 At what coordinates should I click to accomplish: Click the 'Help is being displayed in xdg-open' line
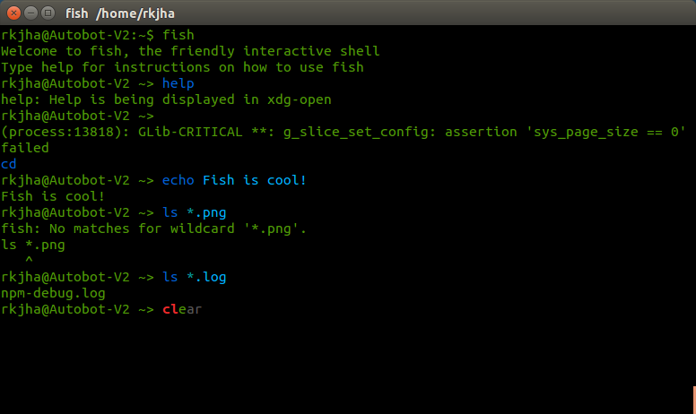[x=166, y=99]
